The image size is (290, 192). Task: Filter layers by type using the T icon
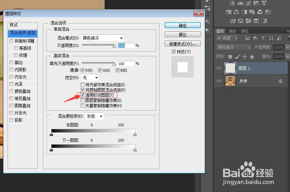click(263, 38)
